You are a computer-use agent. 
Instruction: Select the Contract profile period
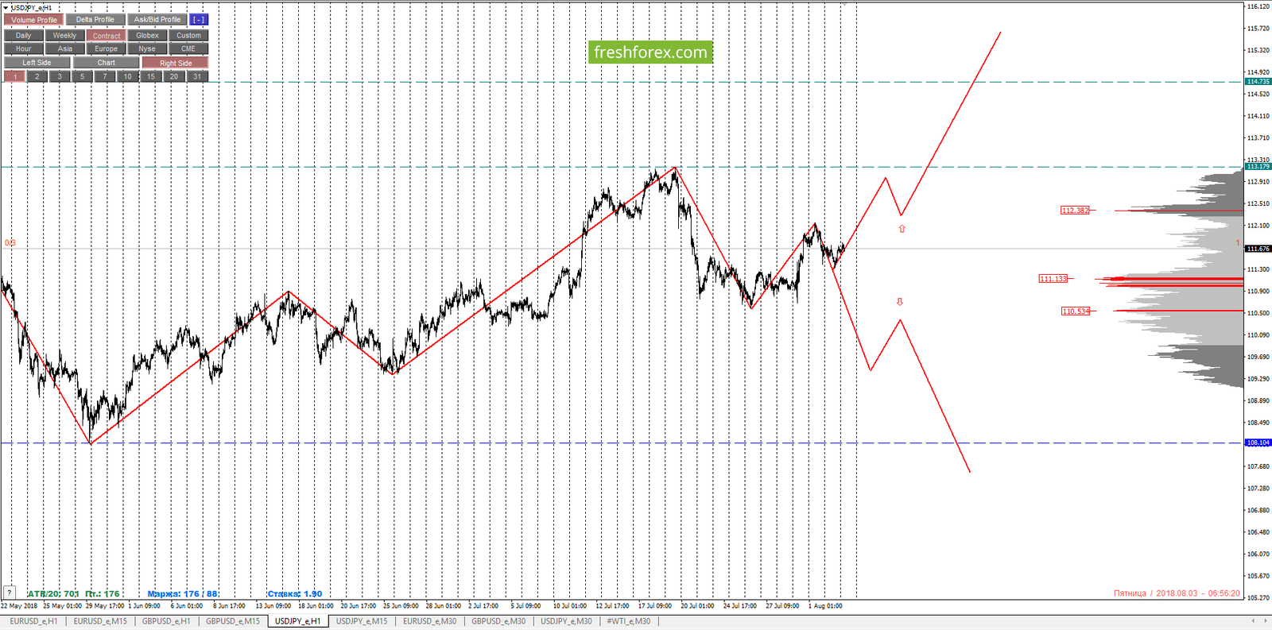tap(107, 36)
